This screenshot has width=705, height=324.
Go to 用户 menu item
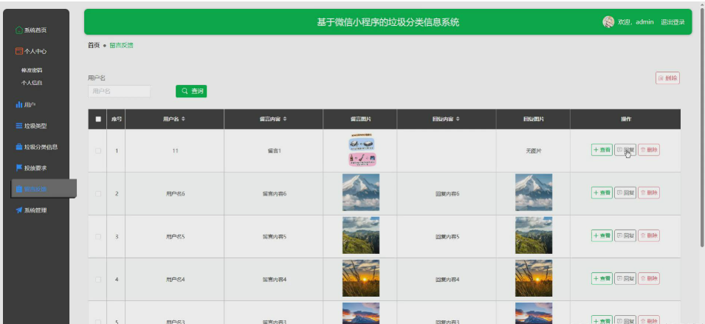pyautogui.click(x=30, y=105)
